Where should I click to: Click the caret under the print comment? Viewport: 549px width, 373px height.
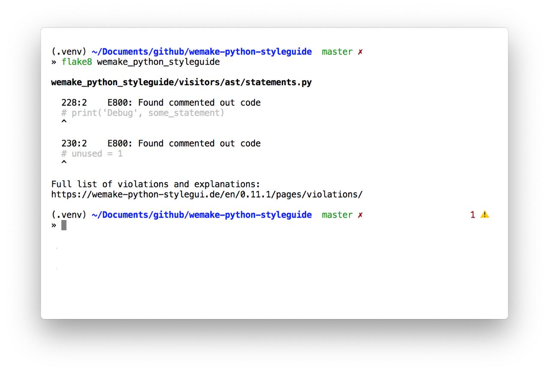(x=64, y=122)
